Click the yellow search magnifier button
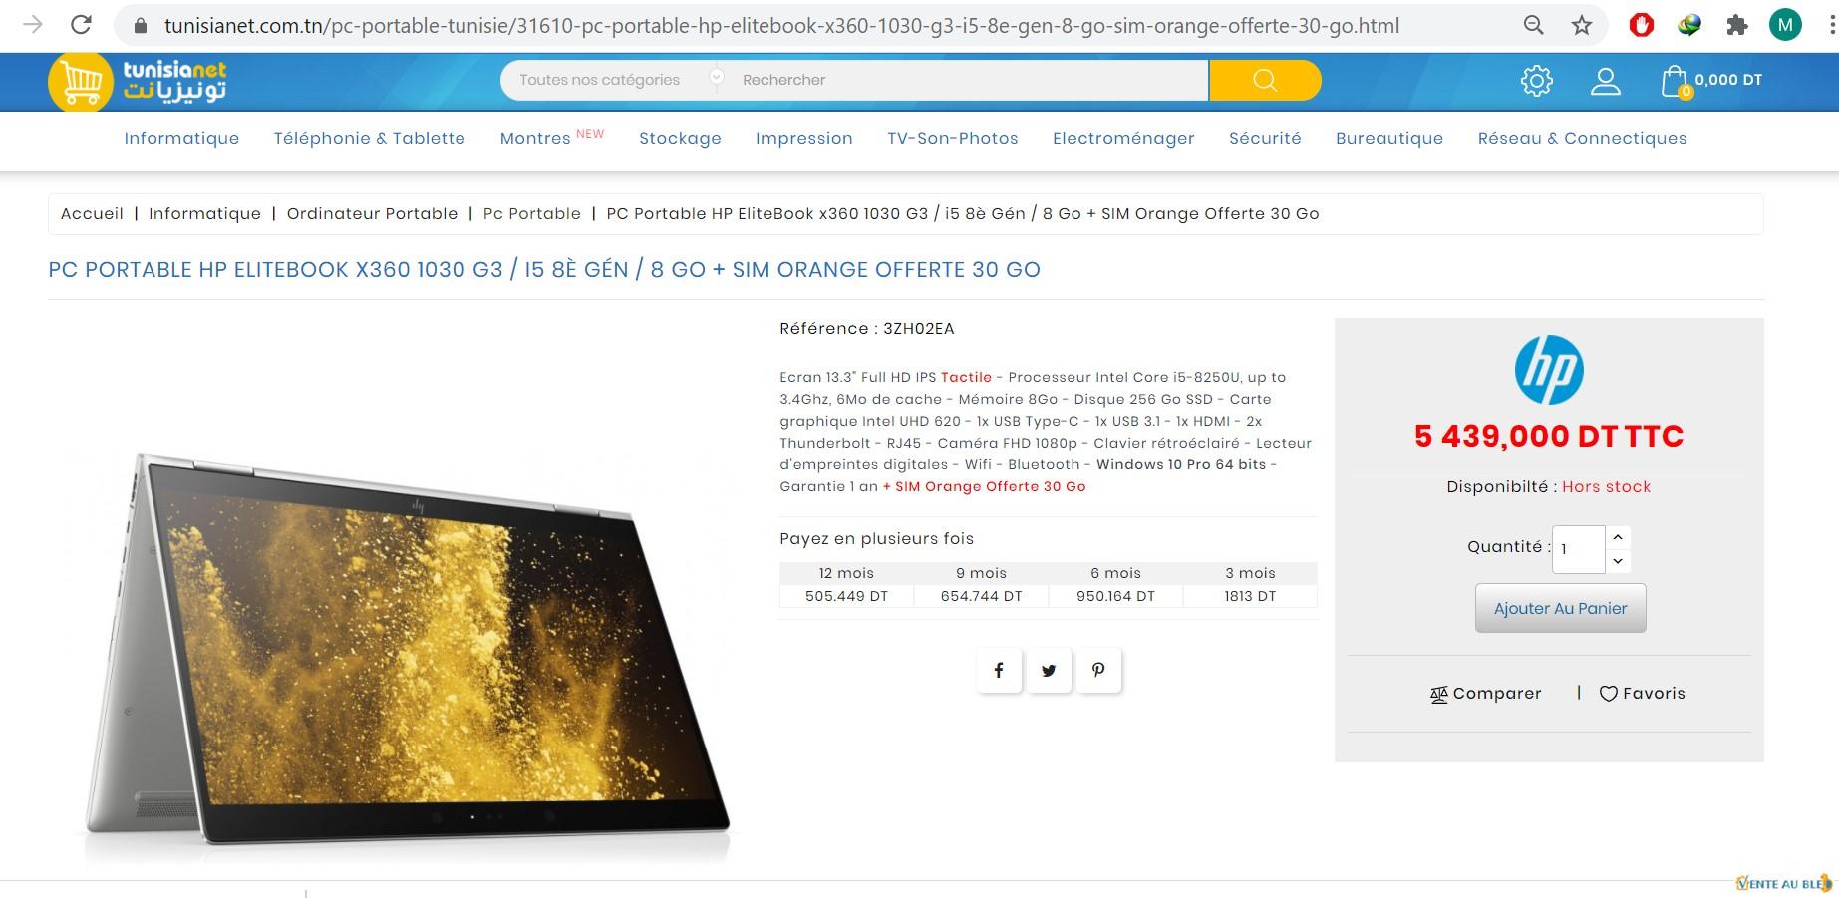The image size is (1839, 898). pos(1265,80)
